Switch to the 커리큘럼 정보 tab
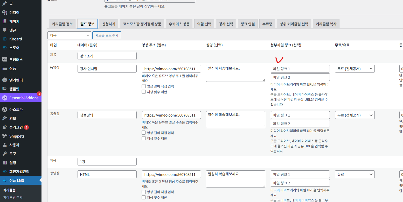The height and width of the screenshot is (202, 403). click(x=62, y=24)
